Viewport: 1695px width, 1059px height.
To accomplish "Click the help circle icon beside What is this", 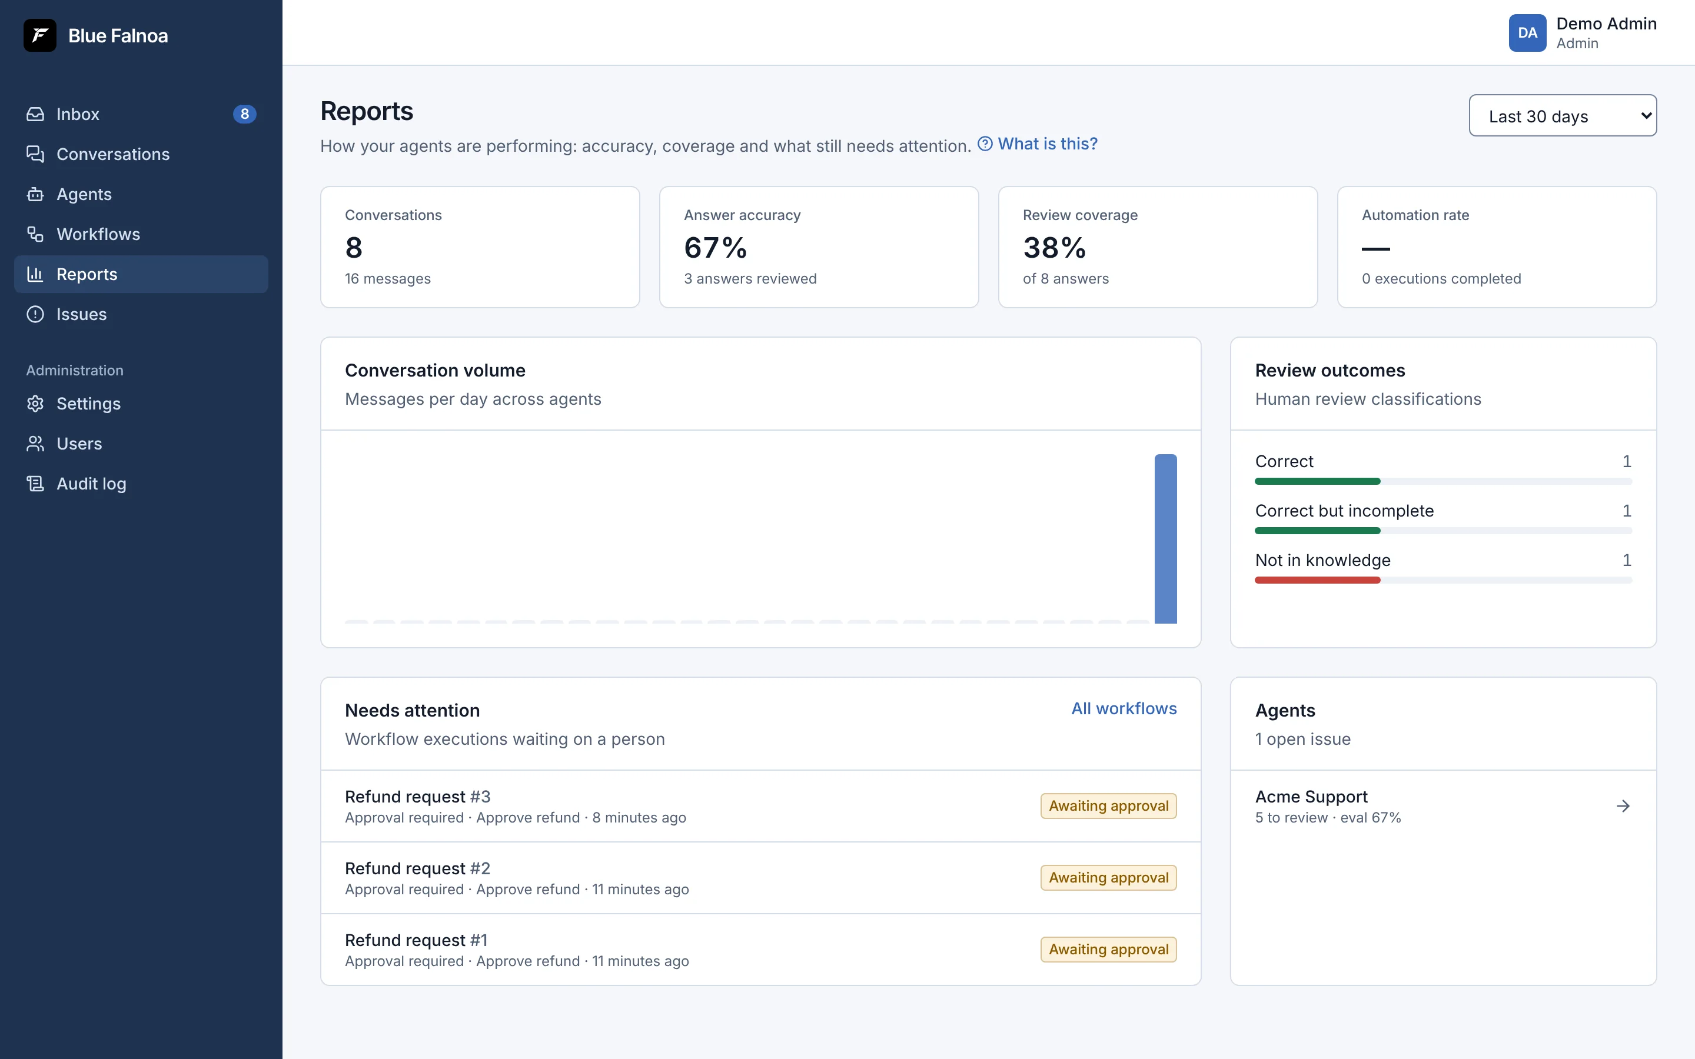I will coord(985,144).
